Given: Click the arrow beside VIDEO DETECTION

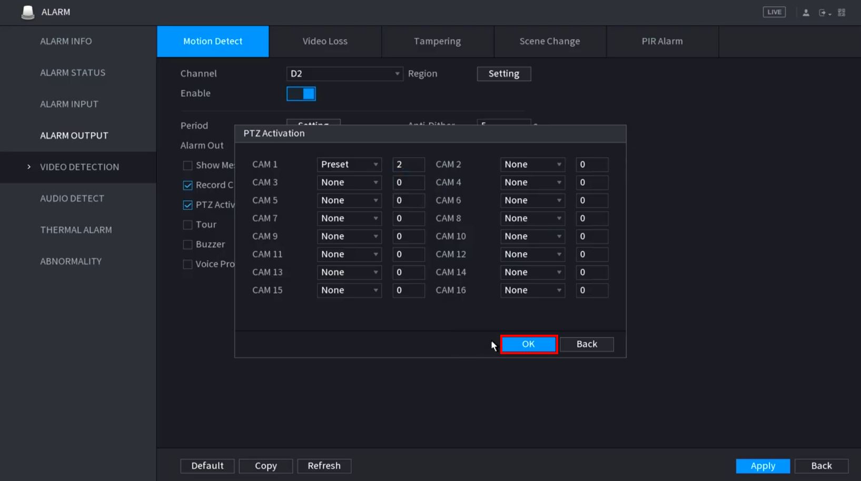Looking at the screenshot, I should [x=29, y=167].
